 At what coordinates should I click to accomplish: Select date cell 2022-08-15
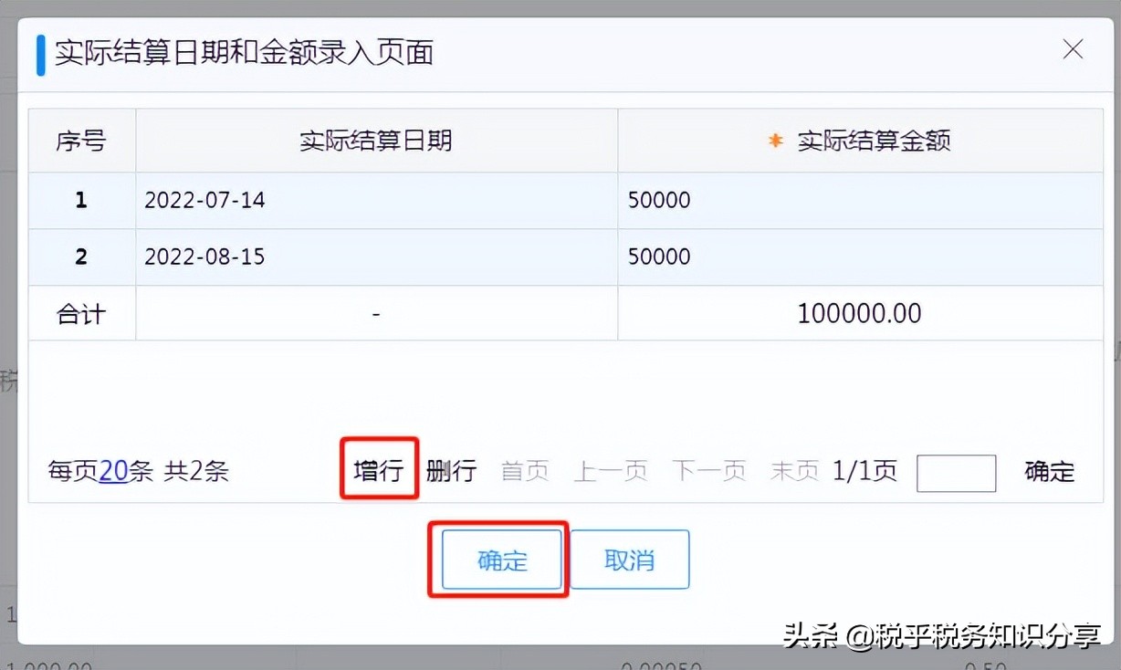point(376,256)
